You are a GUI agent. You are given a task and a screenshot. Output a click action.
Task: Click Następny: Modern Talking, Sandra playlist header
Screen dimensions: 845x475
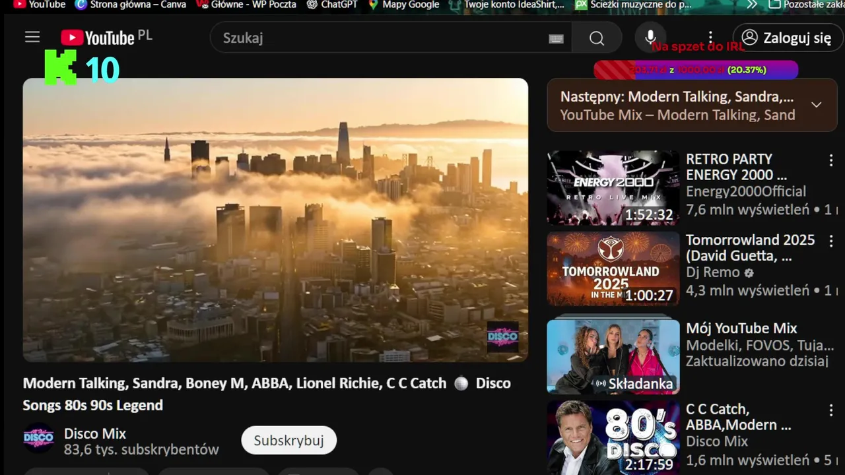[677, 97]
